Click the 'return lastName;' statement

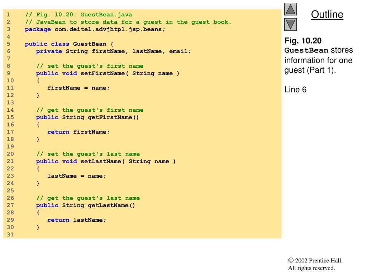pyautogui.click(x=77, y=220)
